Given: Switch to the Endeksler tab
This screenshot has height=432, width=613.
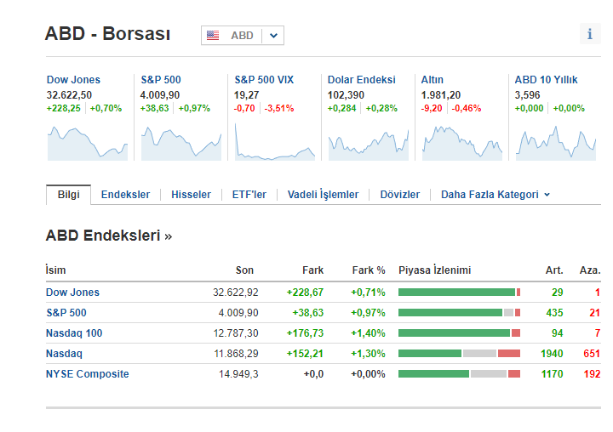Looking at the screenshot, I should click(x=125, y=195).
